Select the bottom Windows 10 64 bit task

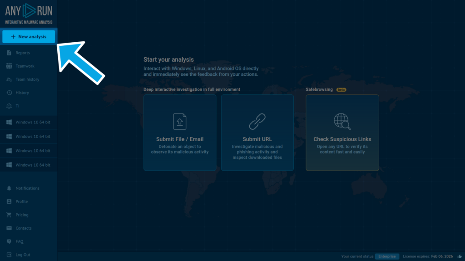point(29,165)
